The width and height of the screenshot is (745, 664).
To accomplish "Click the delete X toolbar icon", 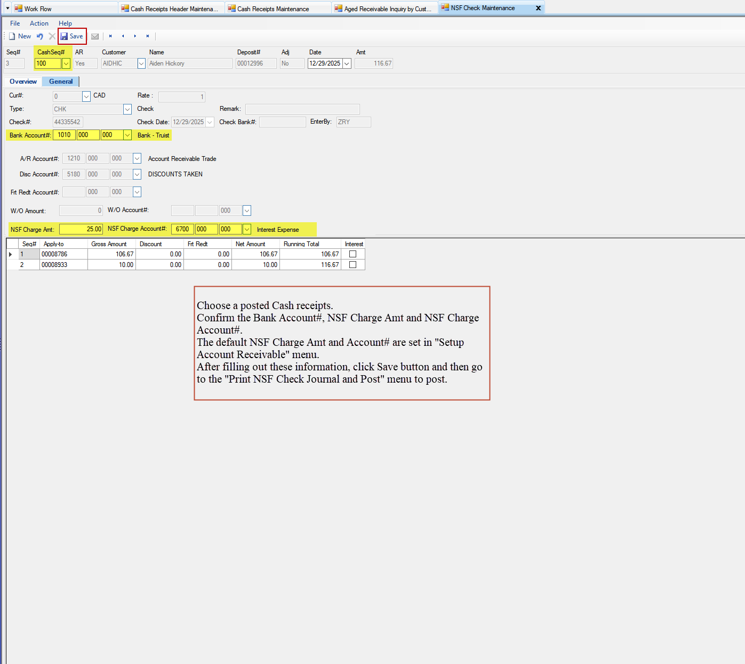I will coord(52,36).
